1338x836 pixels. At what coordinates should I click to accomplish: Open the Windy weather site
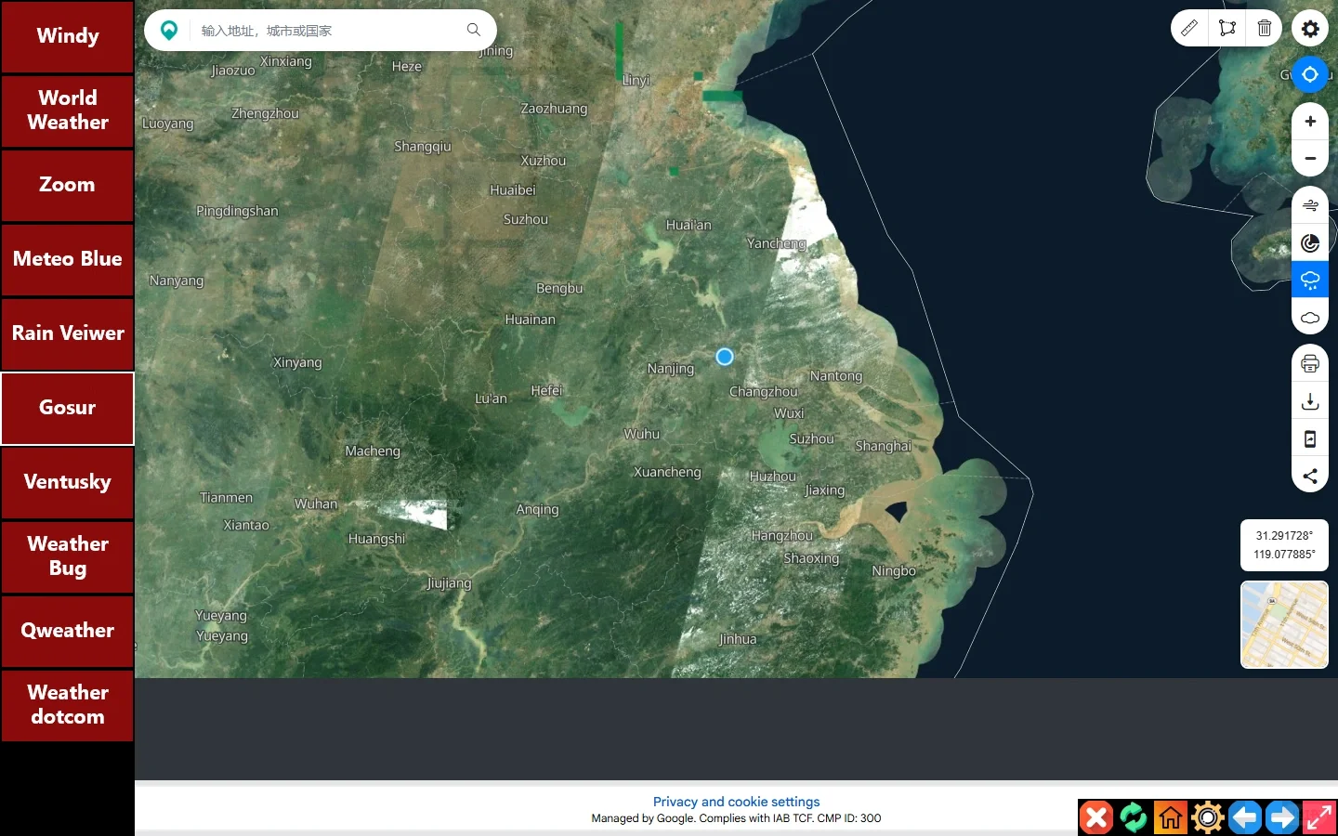coord(67,36)
